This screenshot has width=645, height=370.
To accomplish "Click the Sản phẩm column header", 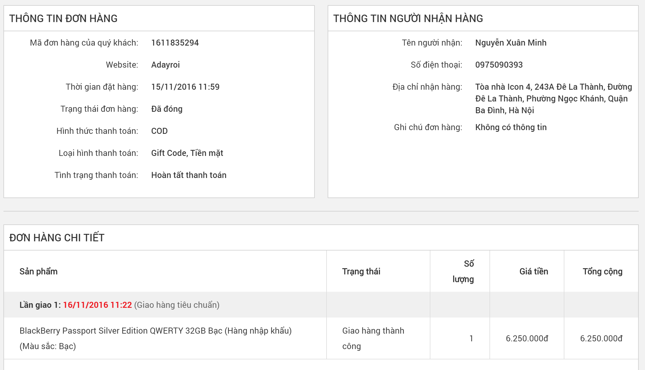I will tap(38, 271).
